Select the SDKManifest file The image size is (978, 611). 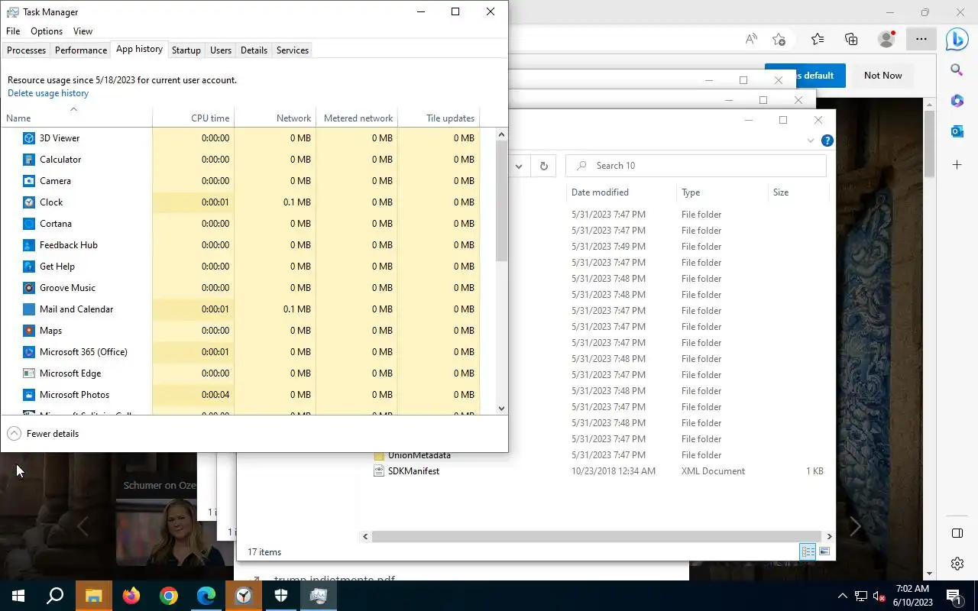pyautogui.click(x=413, y=471)
